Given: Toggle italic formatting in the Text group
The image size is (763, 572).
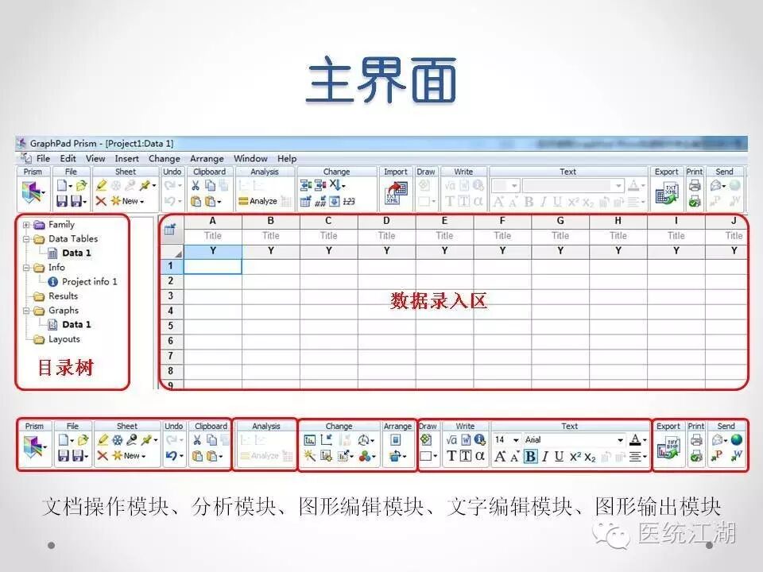Looking at the screenshot, I should pyautogui.click(x=544, y=456).
